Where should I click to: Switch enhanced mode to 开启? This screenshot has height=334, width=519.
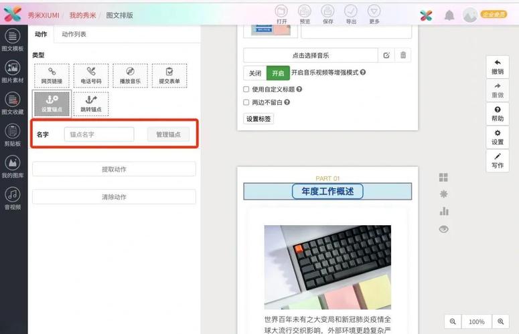(x=278, y=73)
